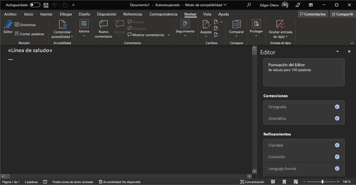Insert a Nuevo comentario
356x185 pixels.
[x=103, y=28]
